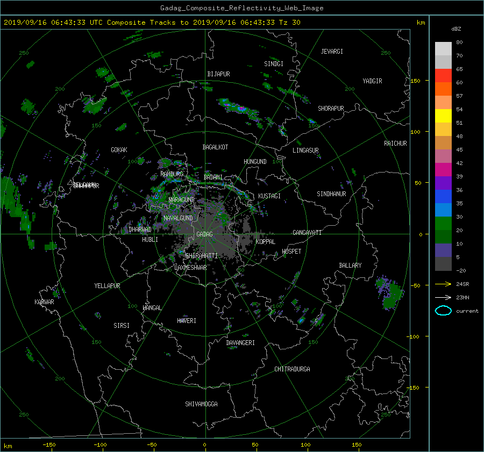
Task: Click the HUNGUND label
Action: point(255,162)
